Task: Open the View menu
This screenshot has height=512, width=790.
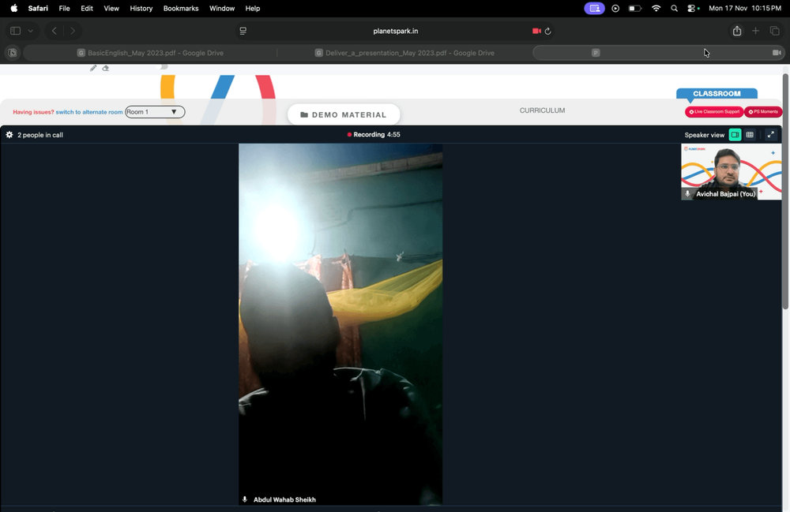Action: point(111,8)
